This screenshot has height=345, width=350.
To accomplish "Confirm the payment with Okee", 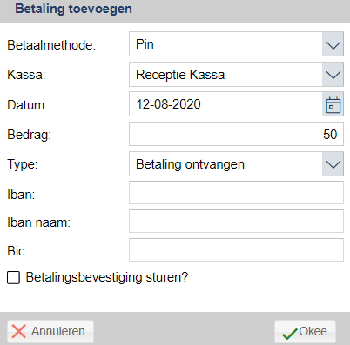I will [305, 331].
